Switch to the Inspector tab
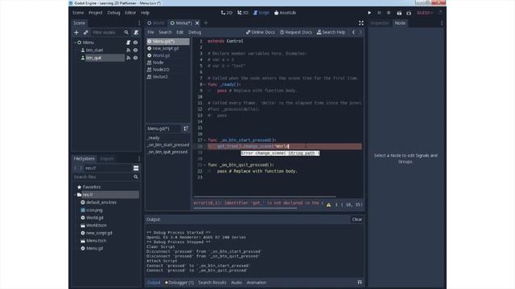Viewport: 515px width, 289px height. (380, 23)
